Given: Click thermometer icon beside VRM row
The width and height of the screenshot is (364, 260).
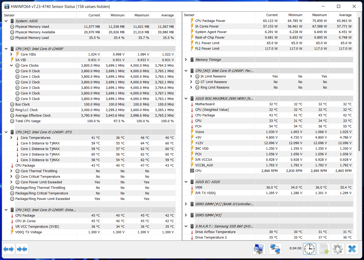Looking at the screenshot, I should pos(192,188).
